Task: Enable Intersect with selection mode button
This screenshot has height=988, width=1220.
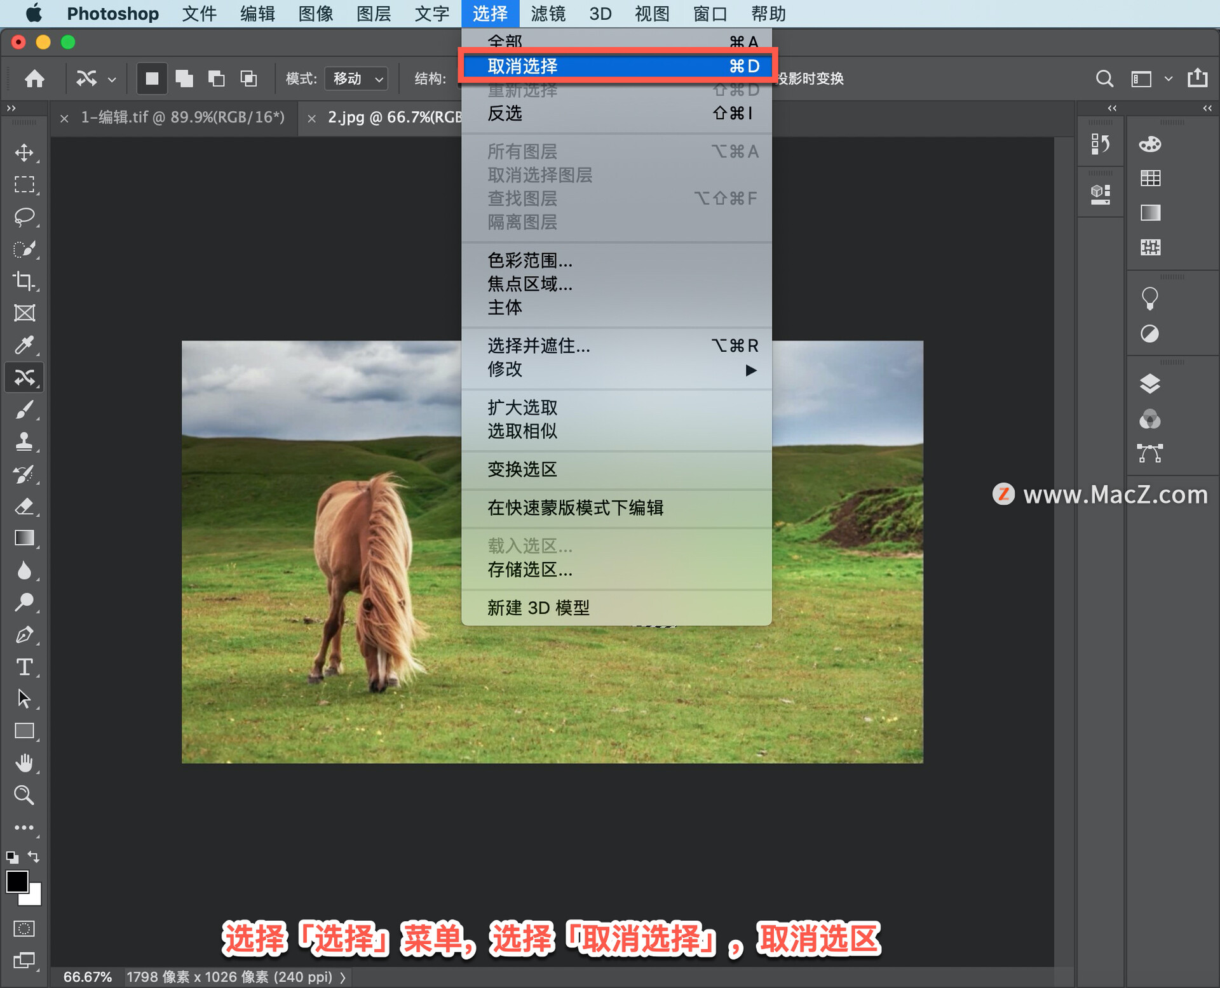Action: (x=248, y=79)
